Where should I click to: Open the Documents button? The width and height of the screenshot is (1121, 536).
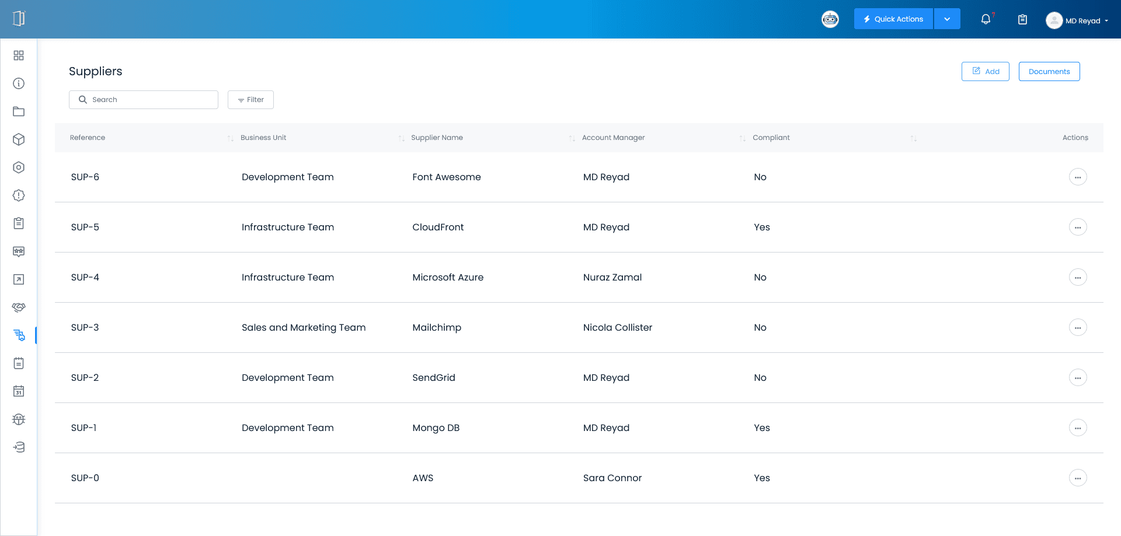click(1049, 71)
